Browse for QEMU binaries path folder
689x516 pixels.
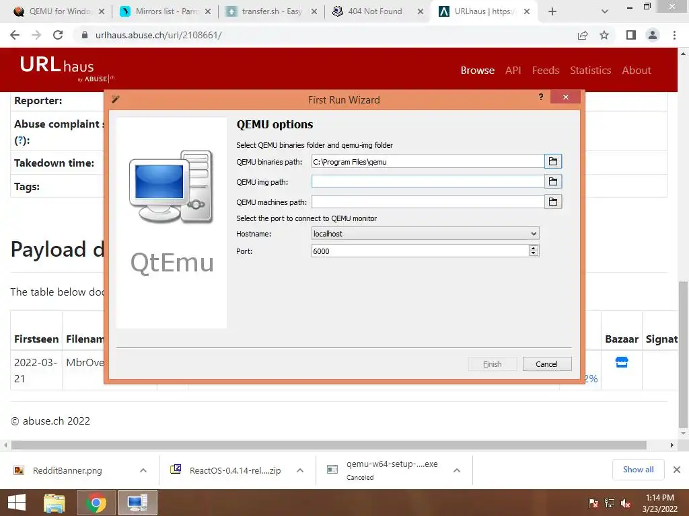click(x=553, y=161)
